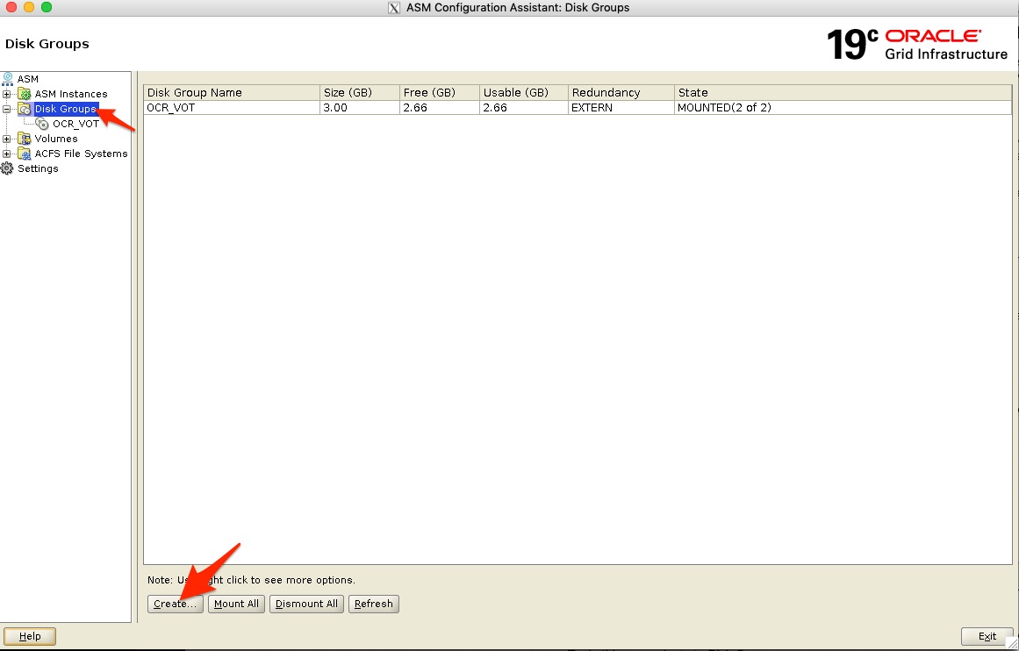
Task: Maximize the window with the green button
Action: 47,7
